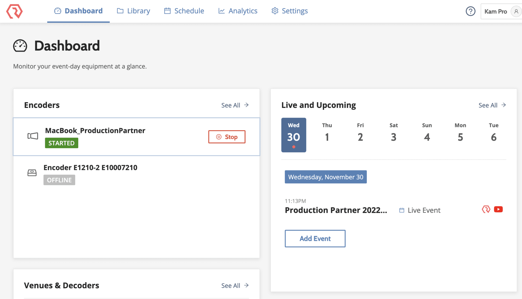Click the Encoder E1210-2 hardware icon
The height and width of the screenshot is (299, 522).
(x=32, y=173)
